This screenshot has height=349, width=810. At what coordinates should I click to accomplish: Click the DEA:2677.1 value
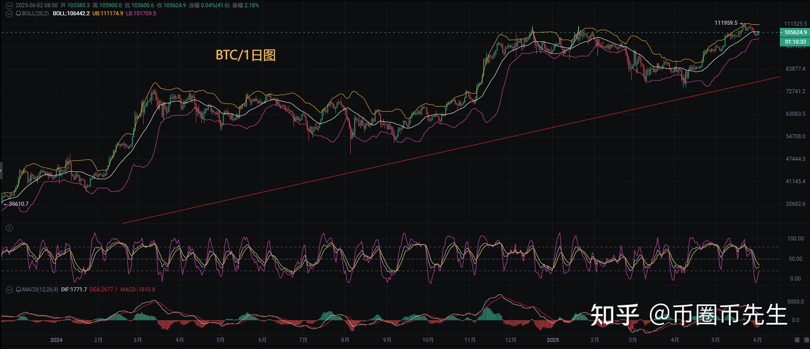coord(104,290)
